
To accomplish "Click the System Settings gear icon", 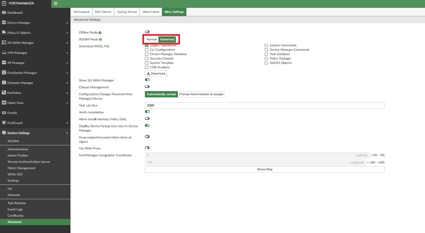I will (x=4, y=133).
